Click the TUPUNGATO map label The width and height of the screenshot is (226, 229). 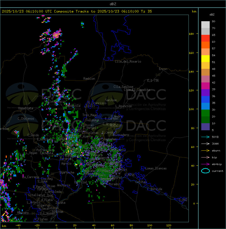tap(44, 189)
